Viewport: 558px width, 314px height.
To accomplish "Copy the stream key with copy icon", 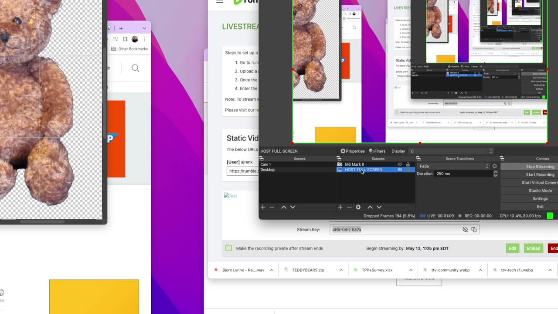I will (474, 229).
